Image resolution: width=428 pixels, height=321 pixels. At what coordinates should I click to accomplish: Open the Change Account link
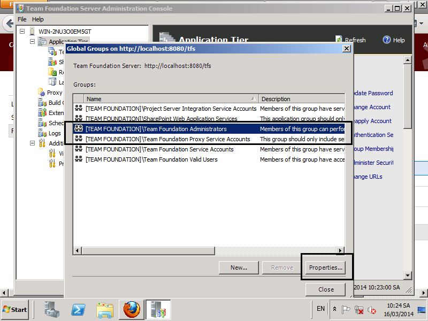[x=372, y=107]
